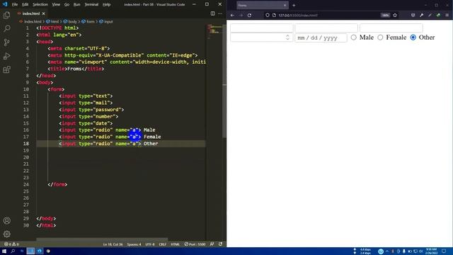Select the Other radio button
Image resolution: width=453 pixels, height=255 pixels.
point(413,38)
